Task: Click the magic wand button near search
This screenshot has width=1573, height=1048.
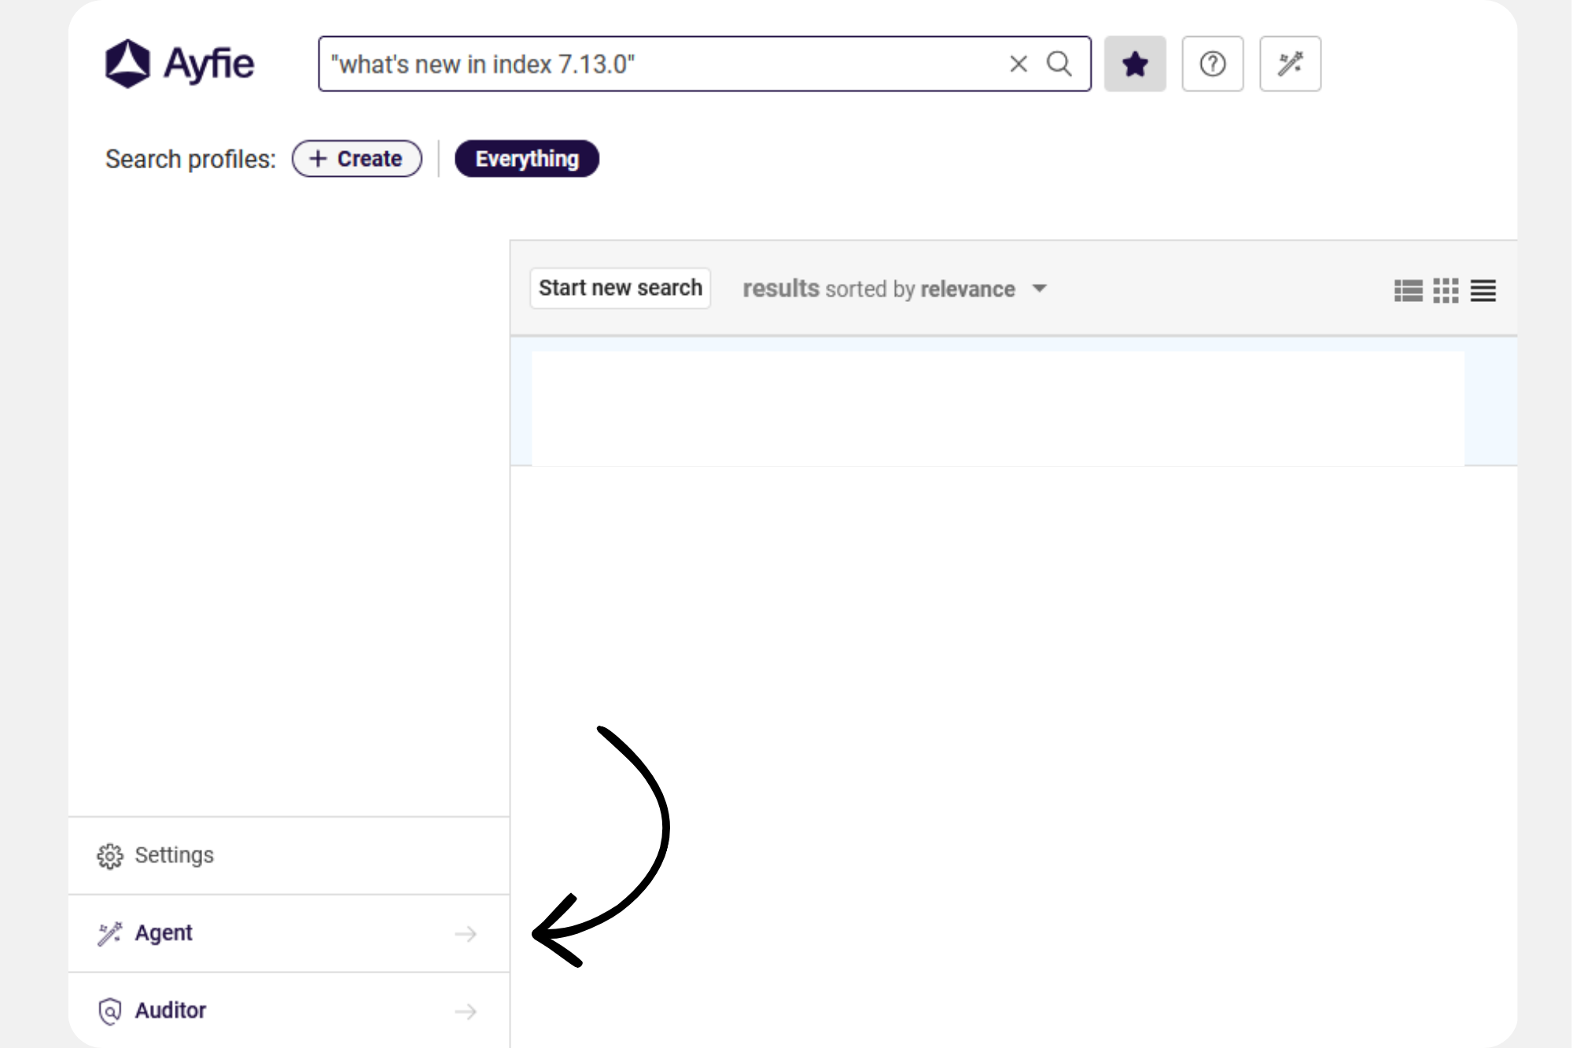Action: [1290, 64]
